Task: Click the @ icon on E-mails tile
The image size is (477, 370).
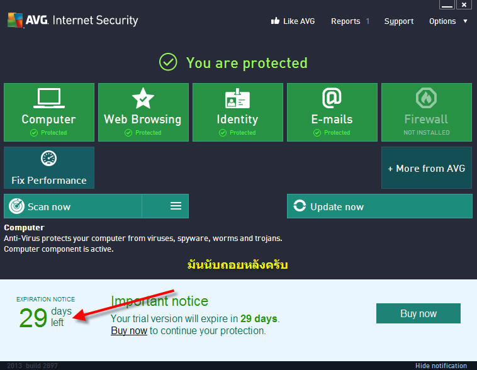Action: (332, 98)
